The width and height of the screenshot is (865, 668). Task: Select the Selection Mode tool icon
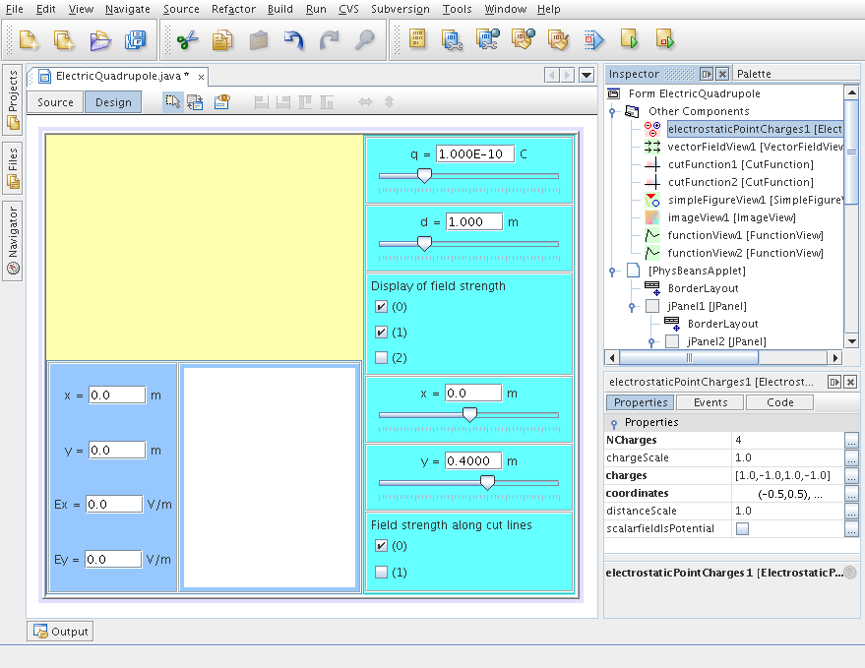(173, 101)
